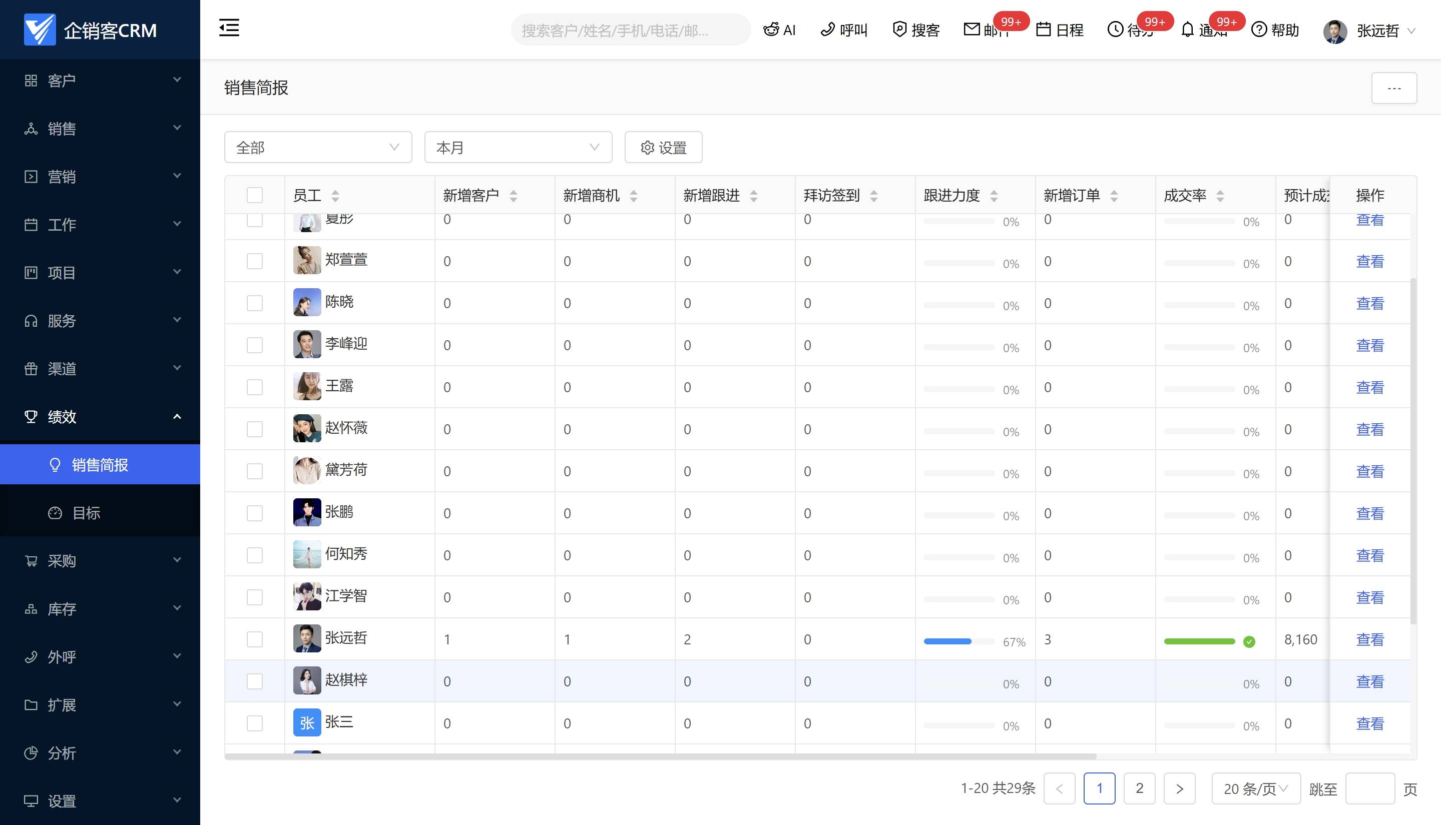Collapse sidebar with the menu fold icon
Viewport: 1441px width, 825px height.
point(229,29)
